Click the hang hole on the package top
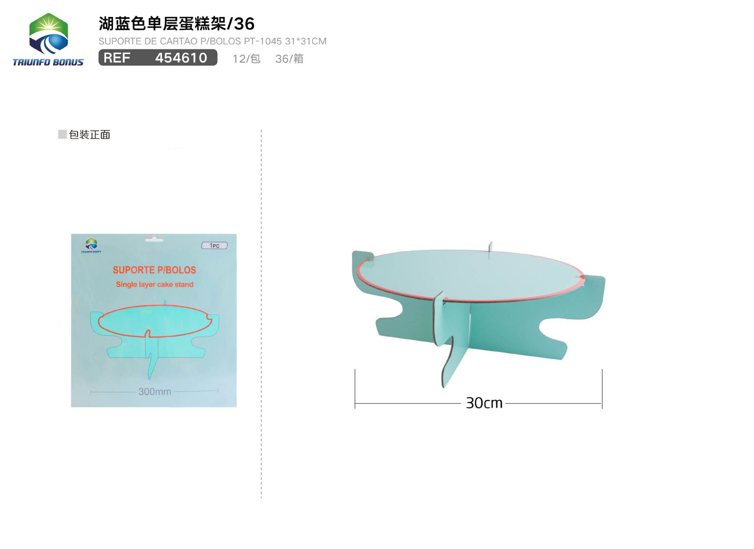754x549 pixels. tap(154, 239)
